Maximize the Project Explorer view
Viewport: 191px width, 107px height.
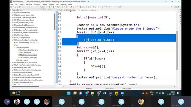click(55, 10)
